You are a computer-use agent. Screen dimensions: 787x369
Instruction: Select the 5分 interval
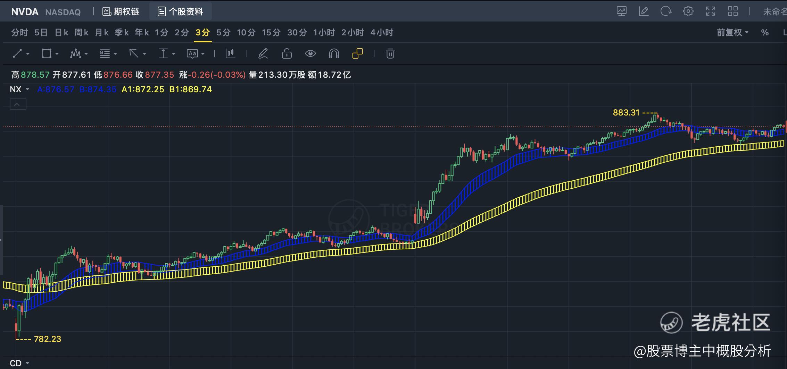click(x=223, y=33)
